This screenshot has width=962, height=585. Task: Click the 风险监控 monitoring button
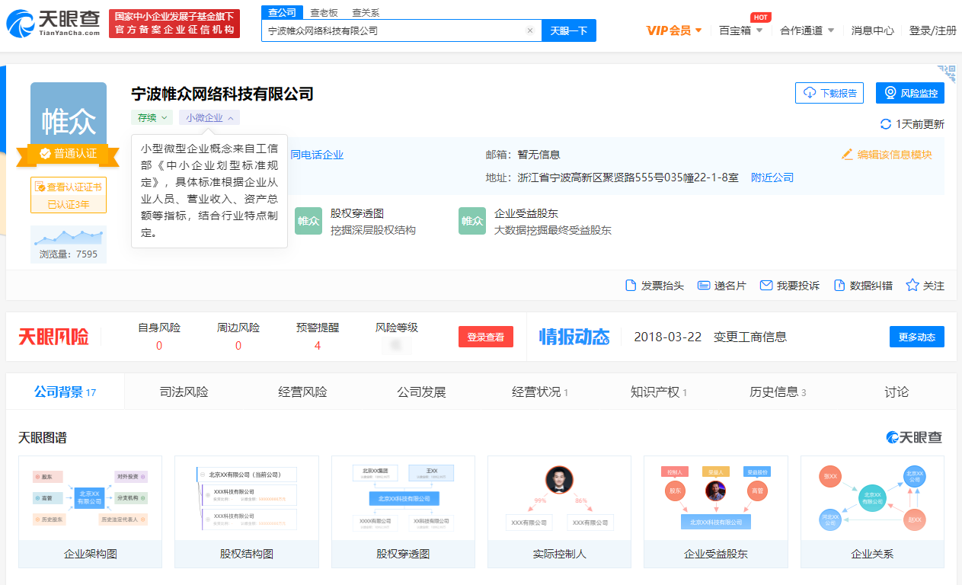coord(910,93)
